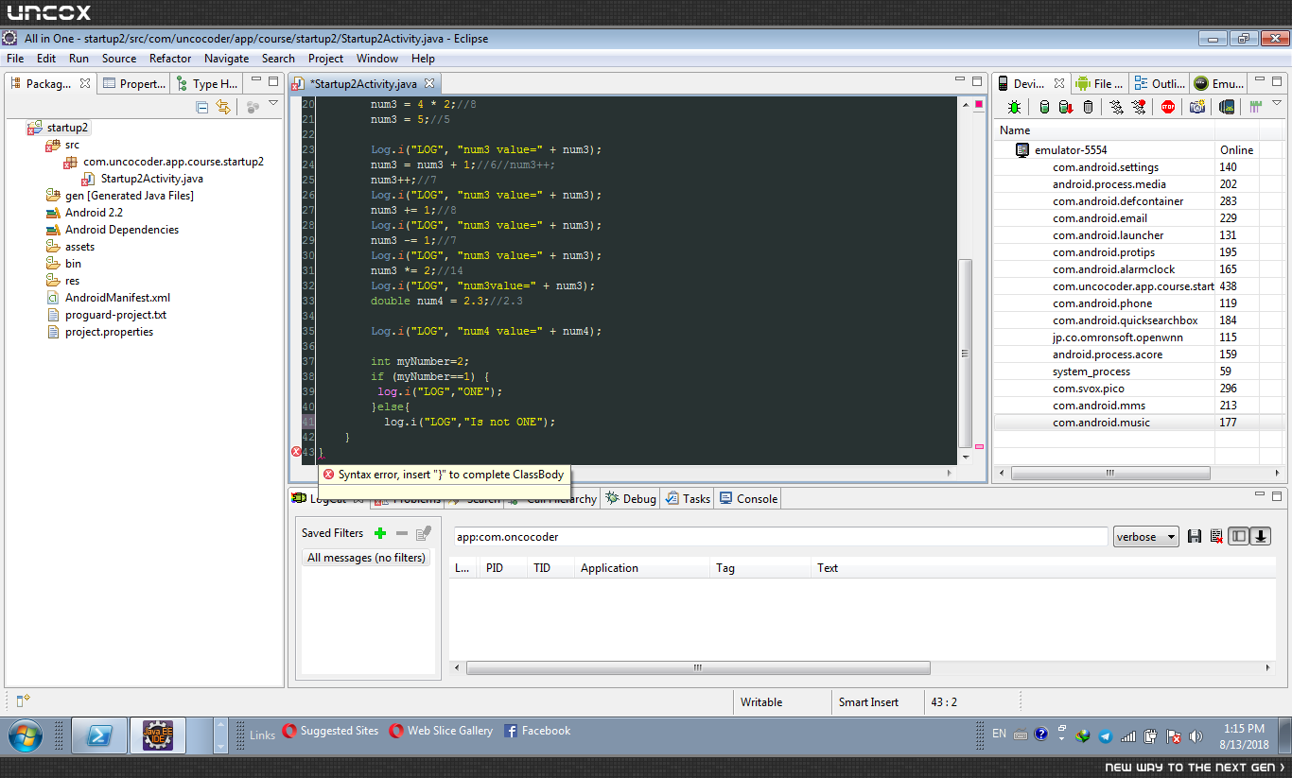Click the PID column header in LogCat
Viewport: 1292px width, 778px height.
(x=502, y=568)
